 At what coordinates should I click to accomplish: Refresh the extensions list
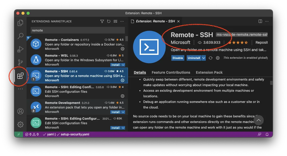(x=109, y=21)
